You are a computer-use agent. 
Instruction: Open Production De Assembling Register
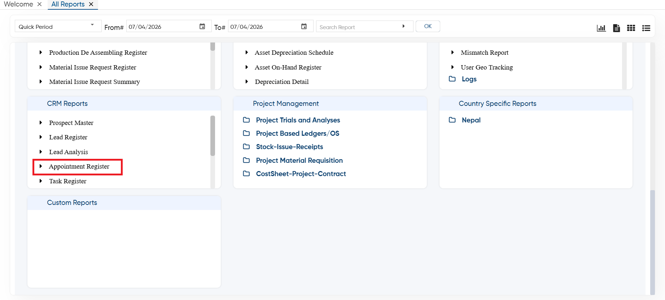(98, 53)
